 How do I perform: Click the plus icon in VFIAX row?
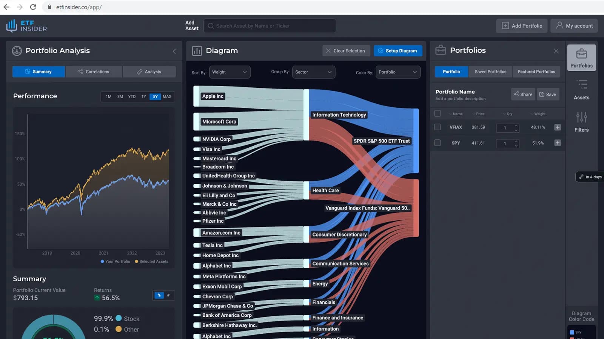pyautogui.click(x=557, y=127)
